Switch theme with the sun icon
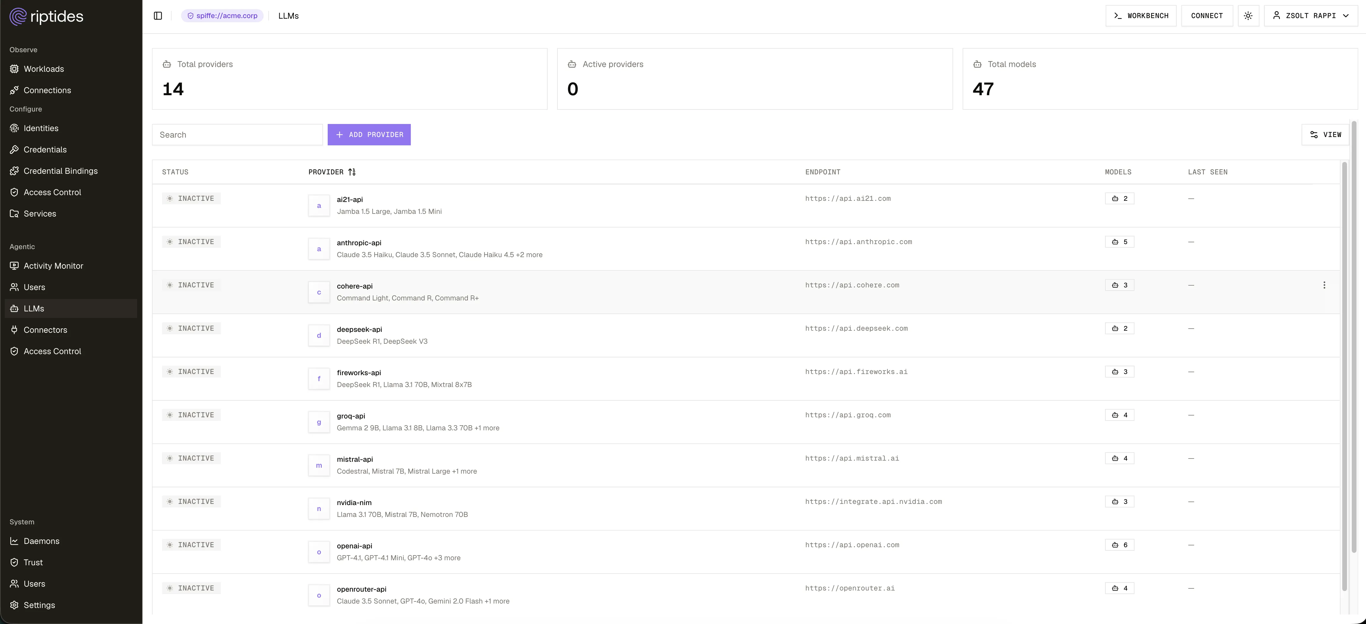The image size is (1366, 624). pyautogui.click(x=1248, y=16)
